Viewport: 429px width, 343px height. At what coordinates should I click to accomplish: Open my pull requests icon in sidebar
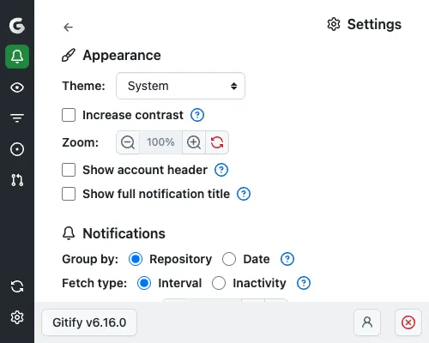[17, 180]
